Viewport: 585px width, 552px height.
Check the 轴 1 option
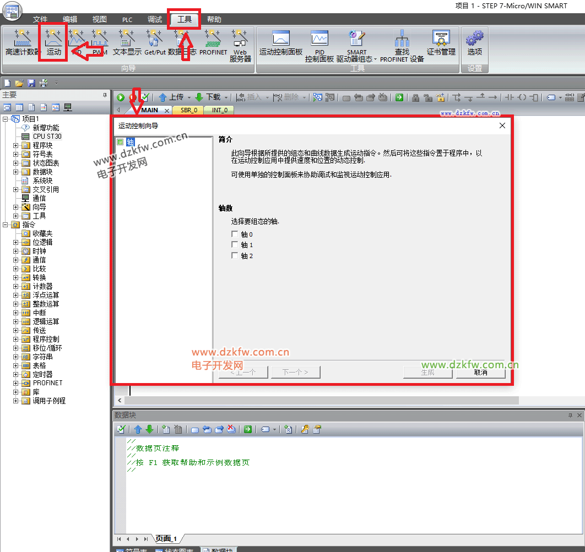click(x=235, y=245)
